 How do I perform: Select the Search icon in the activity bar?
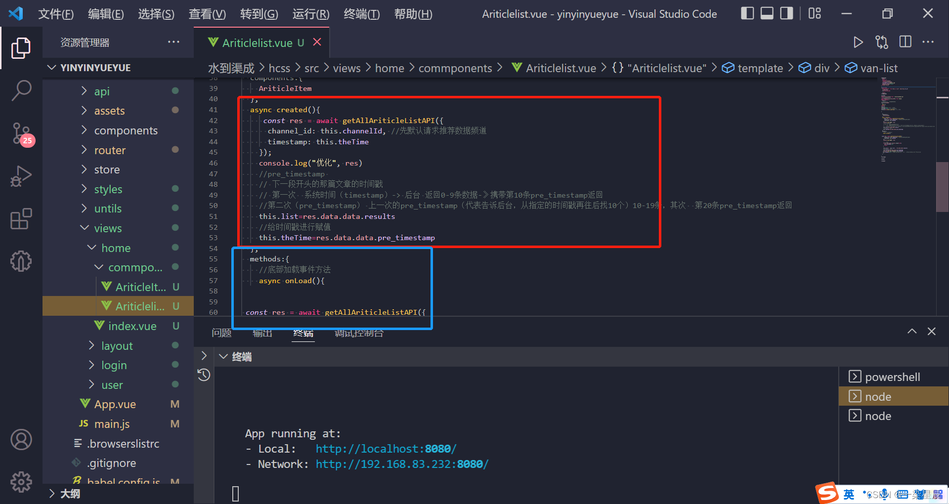(21, 90)
